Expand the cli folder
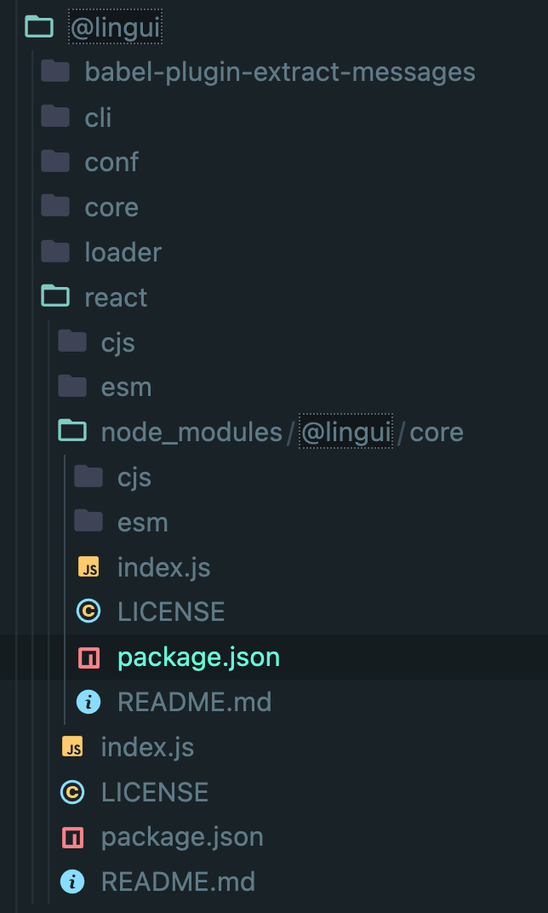The image size is (548, 913). tap(99, 117)
